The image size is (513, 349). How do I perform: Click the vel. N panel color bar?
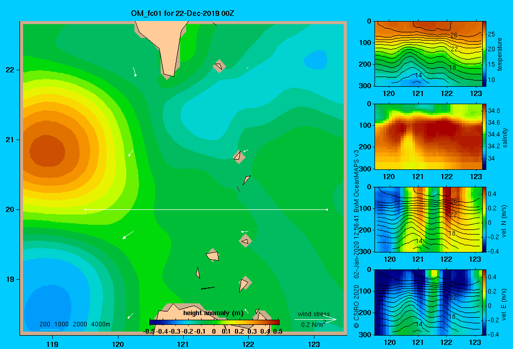click(x=484, y=220)
